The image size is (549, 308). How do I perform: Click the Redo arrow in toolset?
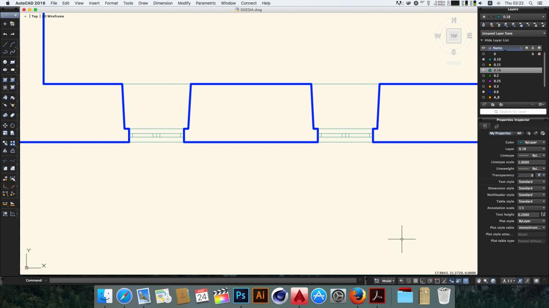[12, 34]
